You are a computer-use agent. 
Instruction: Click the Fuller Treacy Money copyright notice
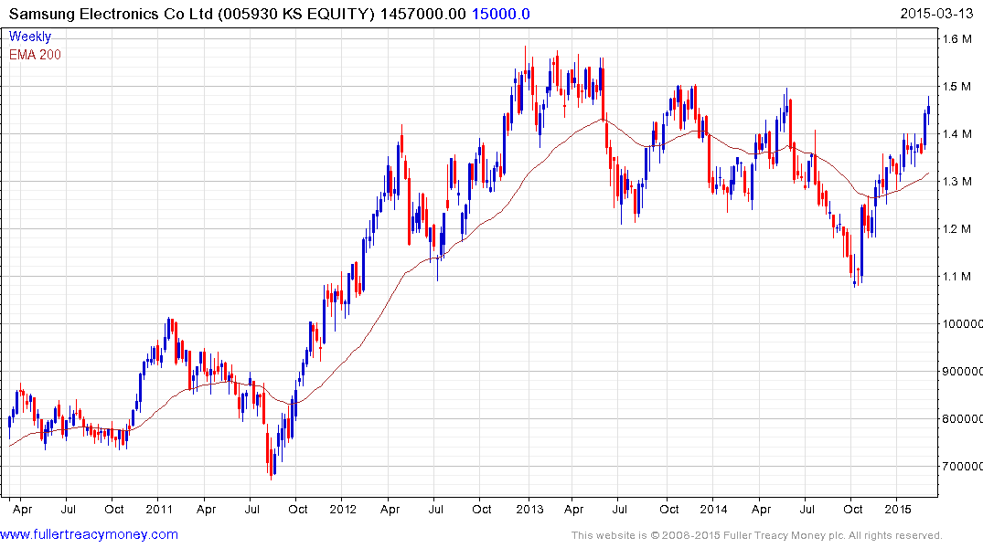click(x=756, y=535)
